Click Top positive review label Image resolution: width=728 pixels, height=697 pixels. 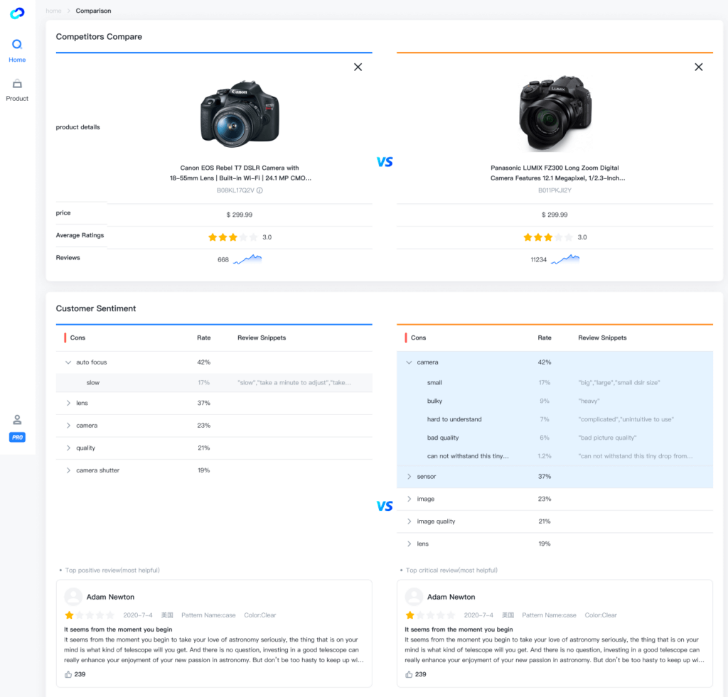(x=112, y=571)
